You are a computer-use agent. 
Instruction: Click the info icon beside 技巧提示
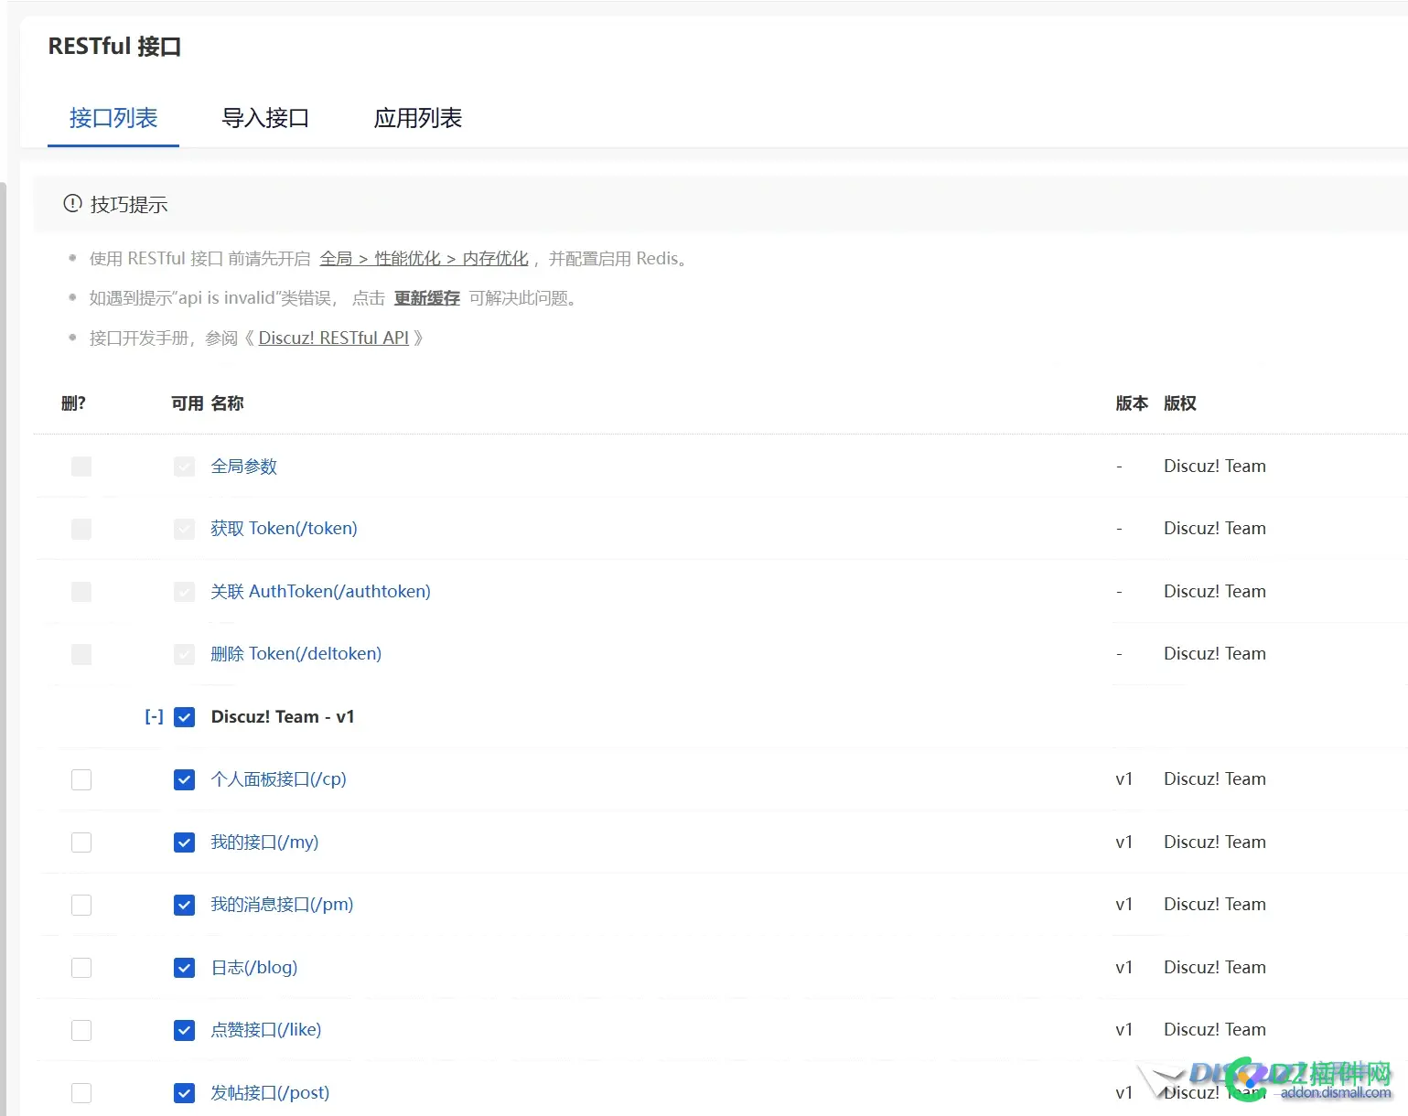click(x=72, y=204)
